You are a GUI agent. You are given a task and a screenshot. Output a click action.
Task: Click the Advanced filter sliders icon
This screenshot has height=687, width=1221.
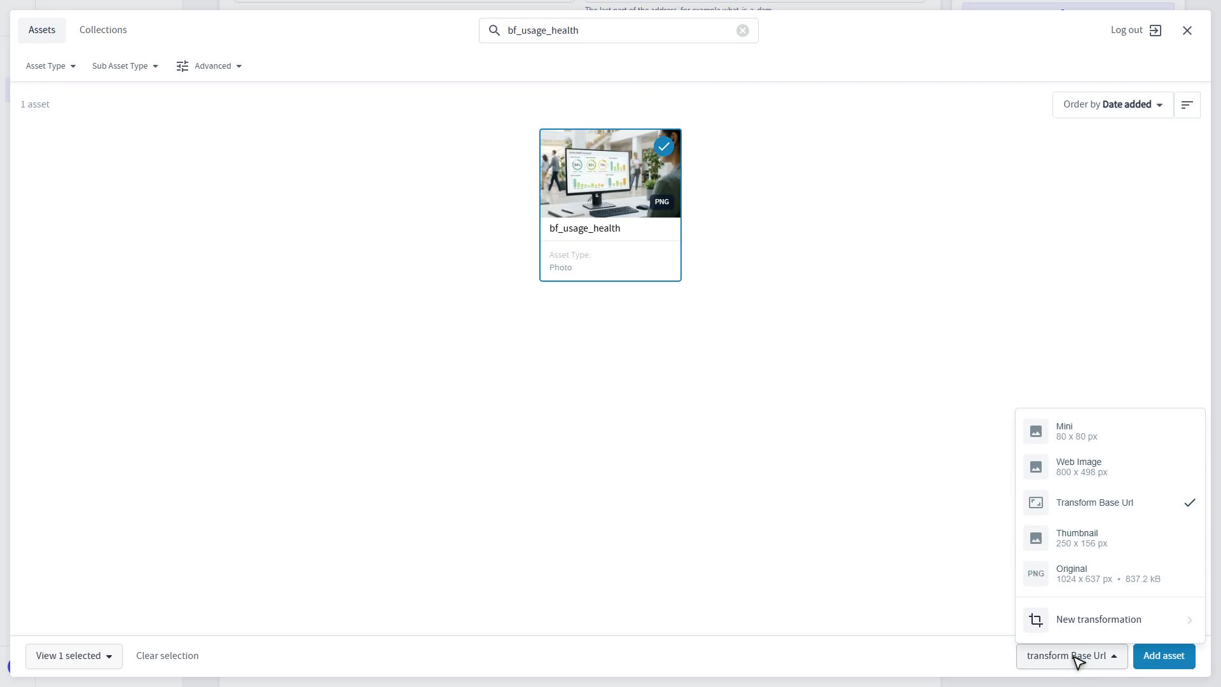[183, 66]
